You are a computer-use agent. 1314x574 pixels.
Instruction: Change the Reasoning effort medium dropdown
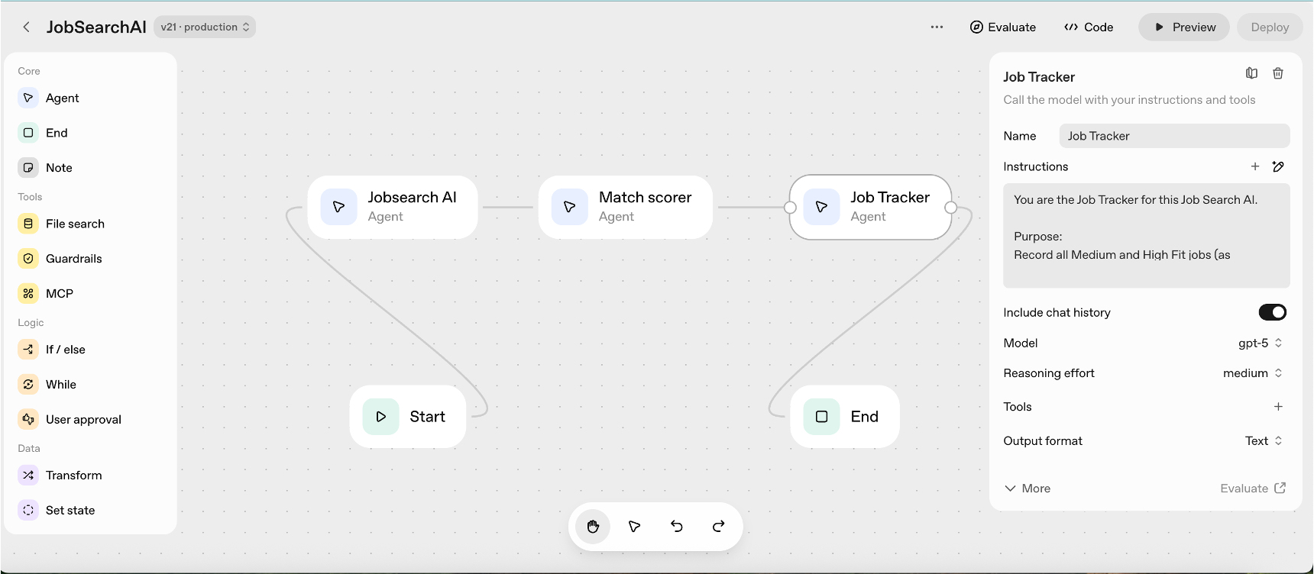tap(1252, 373)
